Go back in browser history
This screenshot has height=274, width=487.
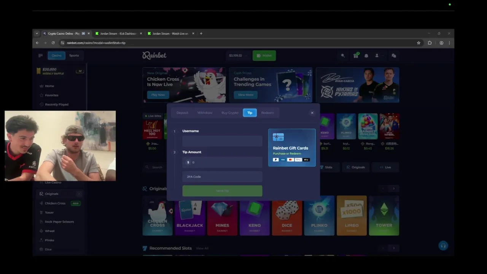coord(37,43)
